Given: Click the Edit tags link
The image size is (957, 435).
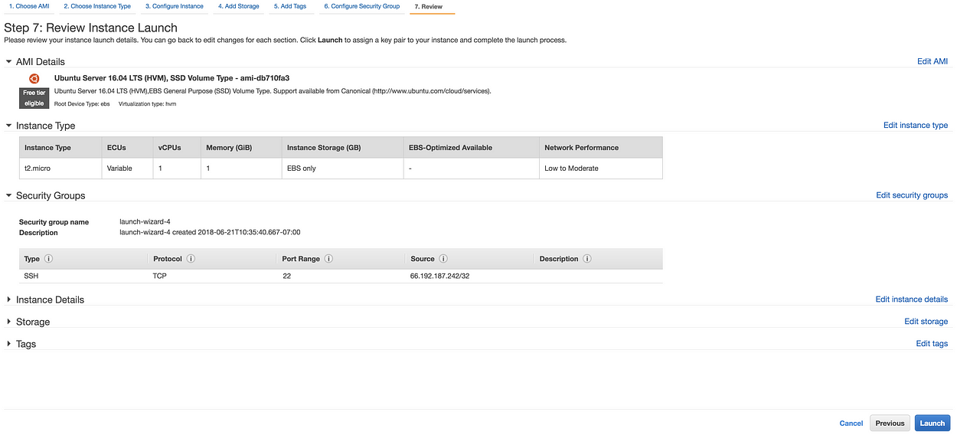Looking at the screenshot, I should (x=932, y=344).
